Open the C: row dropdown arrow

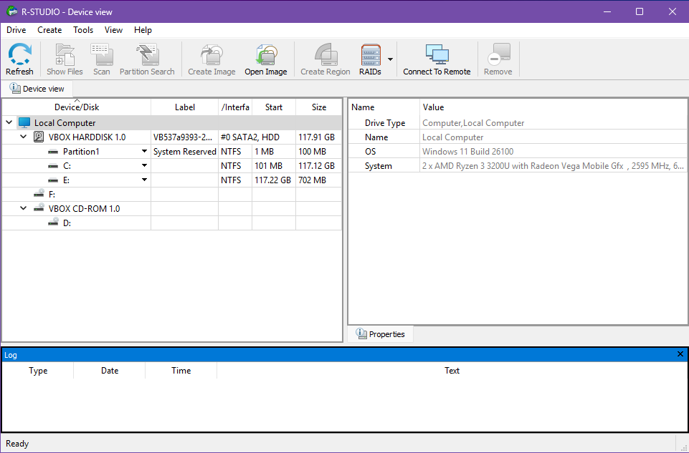(x=144, y=166)
